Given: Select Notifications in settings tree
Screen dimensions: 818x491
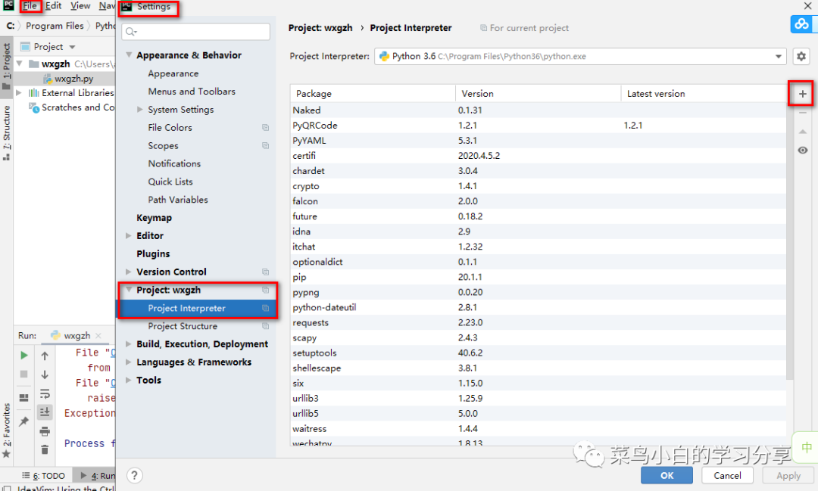Looking at the screenshot, I should (174, 163).
